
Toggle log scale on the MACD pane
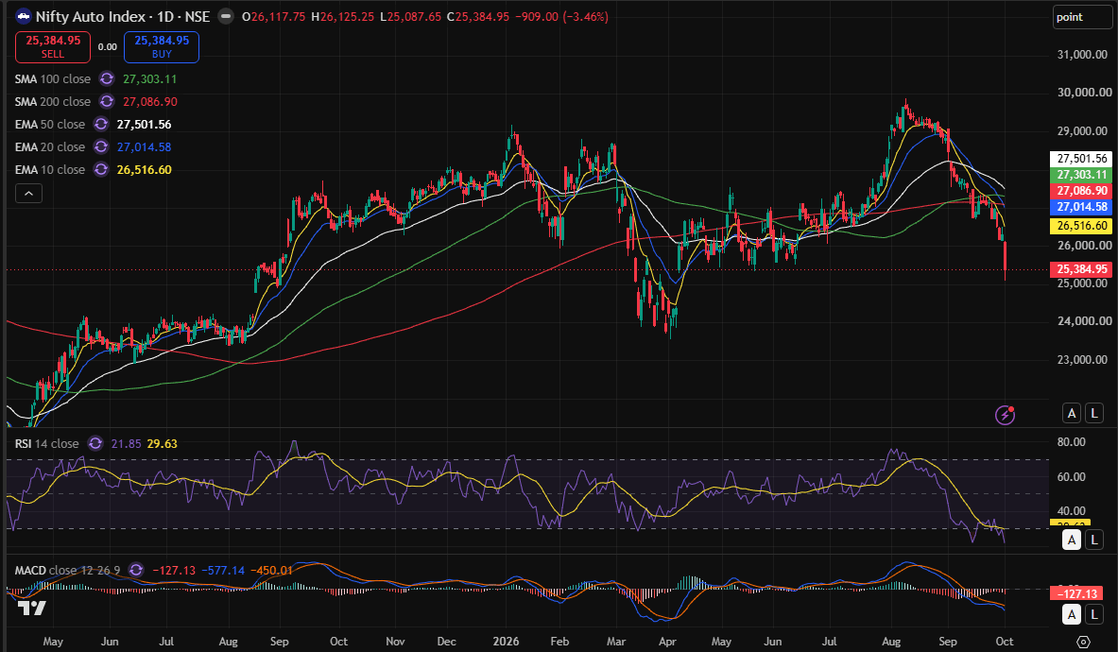pos(1094,614)
